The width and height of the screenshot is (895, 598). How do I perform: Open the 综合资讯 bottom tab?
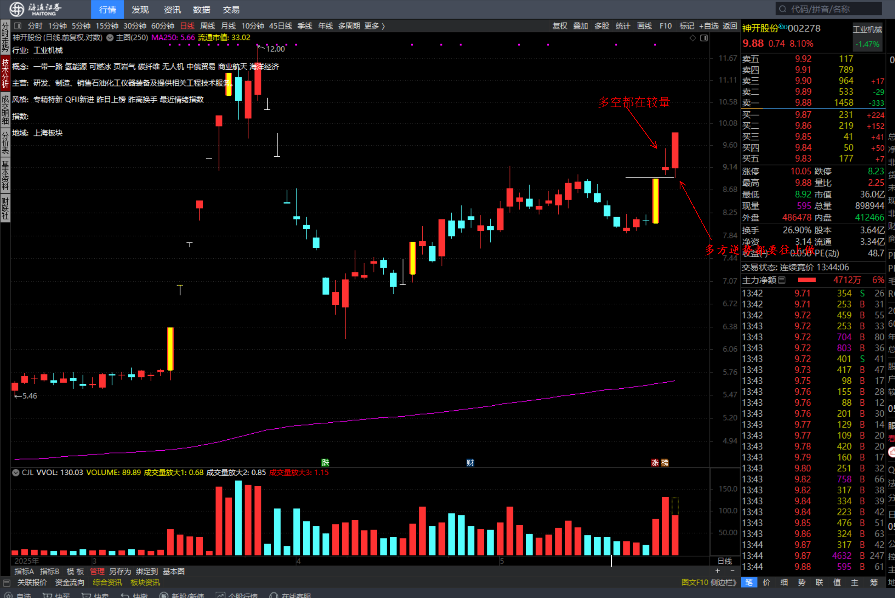click(x=107, y=582)
